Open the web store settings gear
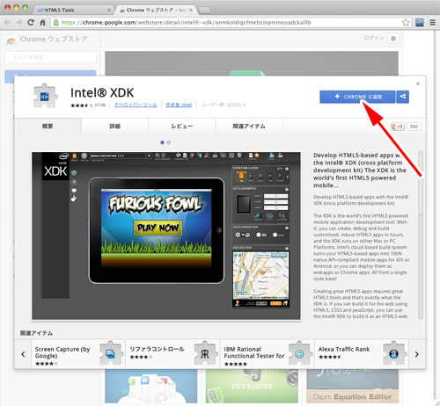Screen dimensions: 440x406 [393, 39]
